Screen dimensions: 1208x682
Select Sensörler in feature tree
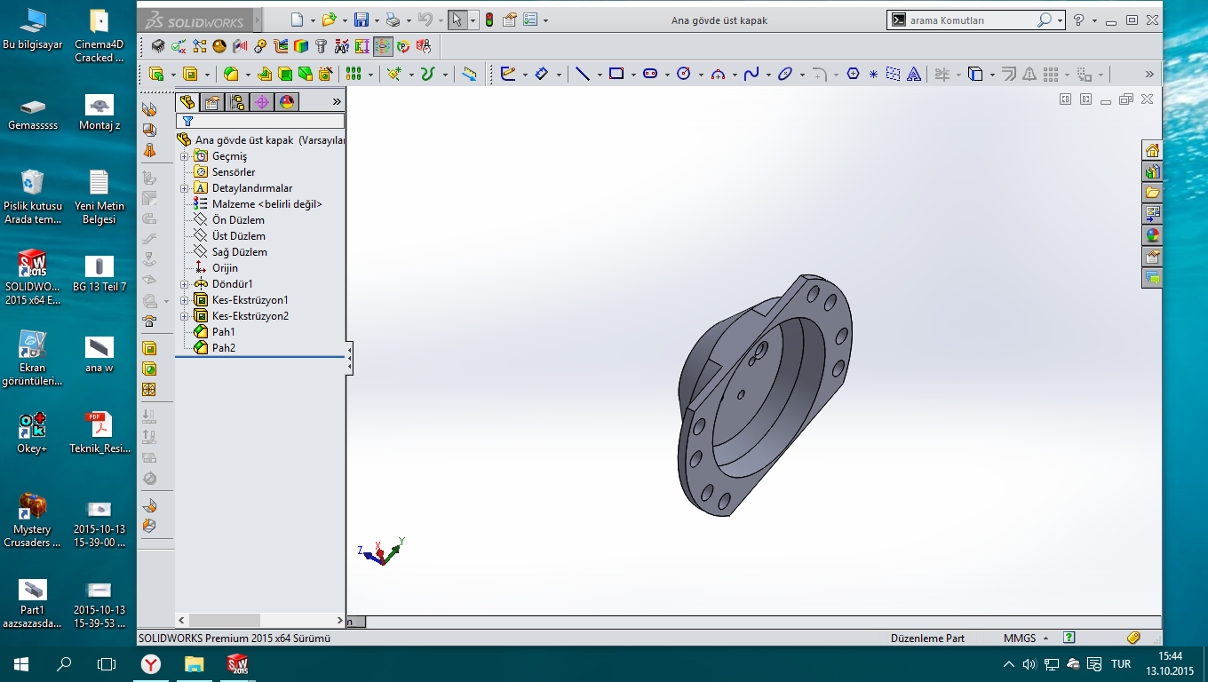point(234,172)
